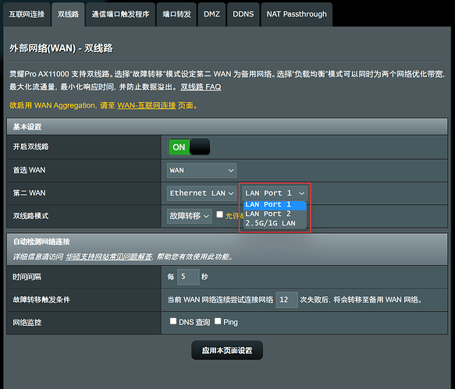Screen dimensions: 455x389
Task: Open the DMZ tab
Action: pyautogui.click(x=212, y=15)
